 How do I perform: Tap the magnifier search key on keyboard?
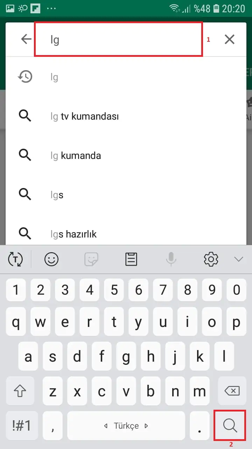(230, 426)
